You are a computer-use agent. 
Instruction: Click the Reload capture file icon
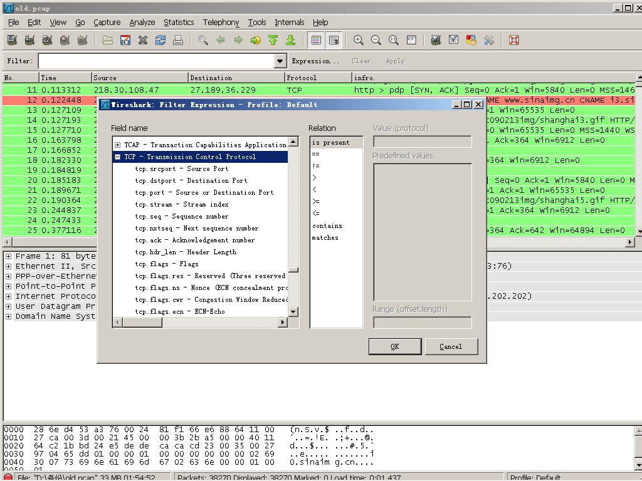[160, 40]
